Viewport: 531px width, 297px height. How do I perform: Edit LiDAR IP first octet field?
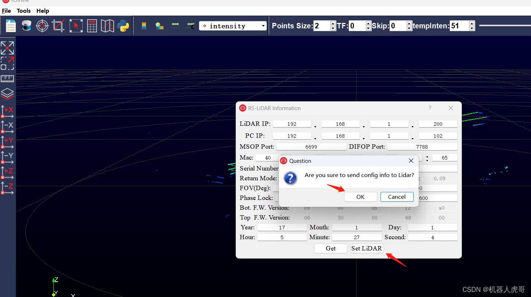[x=292, y=124]
